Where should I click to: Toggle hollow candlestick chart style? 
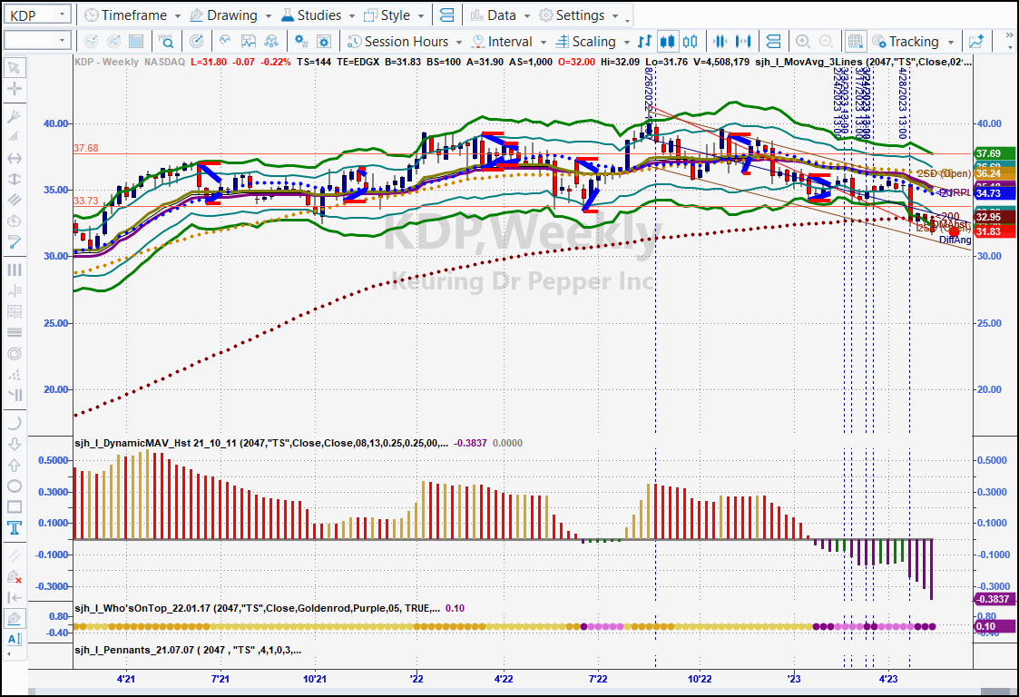(x=691, y=42)
